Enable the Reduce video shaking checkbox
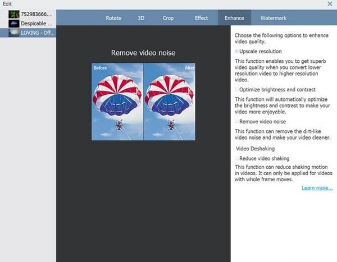Screen dimensions: 337x262 (x=237, y=159)
